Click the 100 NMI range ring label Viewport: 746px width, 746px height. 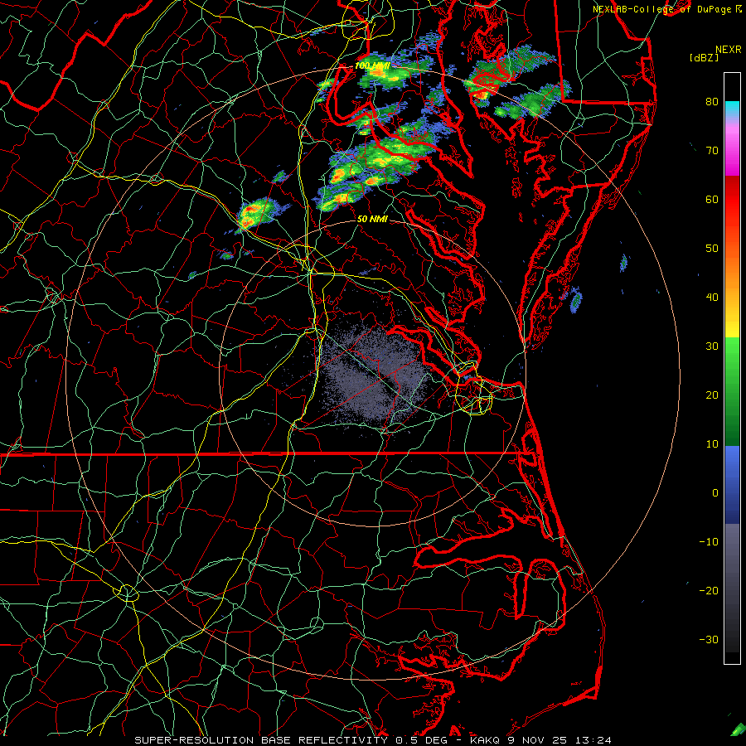coord(372,65)
